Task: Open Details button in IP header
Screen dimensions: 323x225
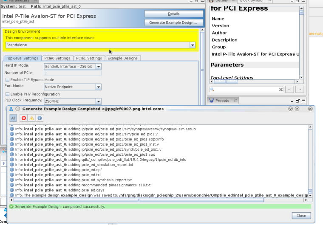Action: click(x=174, y=14)
